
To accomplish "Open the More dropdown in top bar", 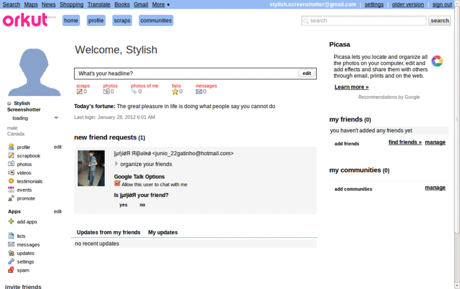I will click(x=161, y=5).
